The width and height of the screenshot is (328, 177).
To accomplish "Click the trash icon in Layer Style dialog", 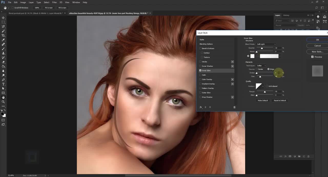I will click(x=234, y=107).
